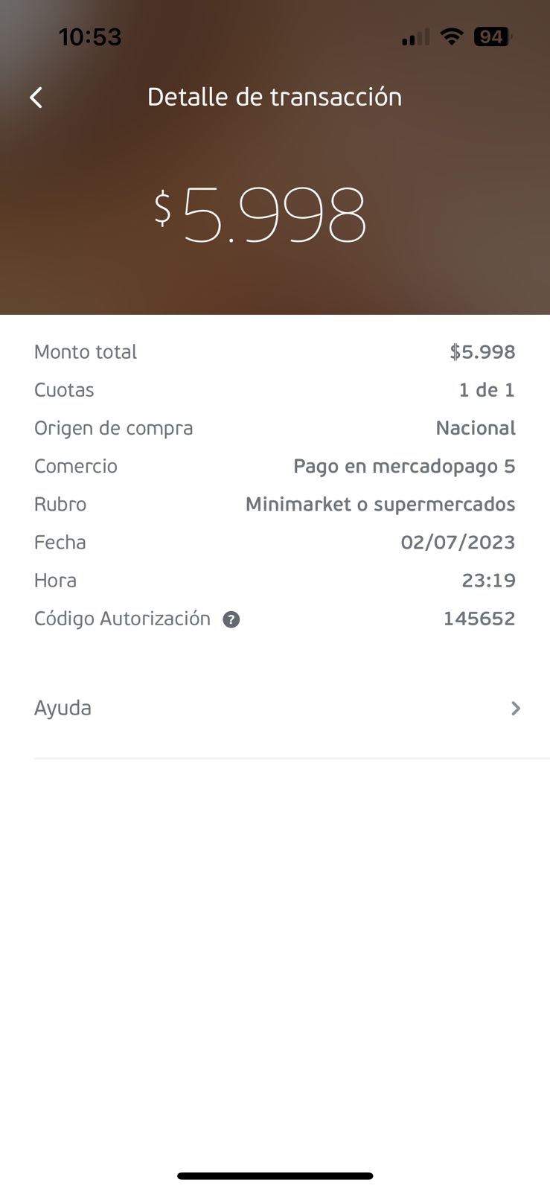Tap the large $5.998 amount header

260,214
